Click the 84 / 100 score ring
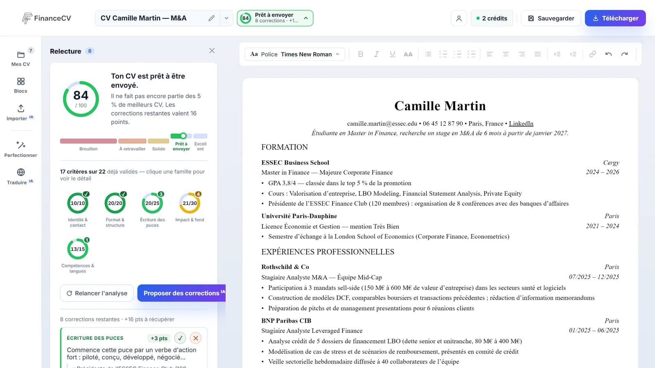655x368 pixels. (x=81, y=99)
